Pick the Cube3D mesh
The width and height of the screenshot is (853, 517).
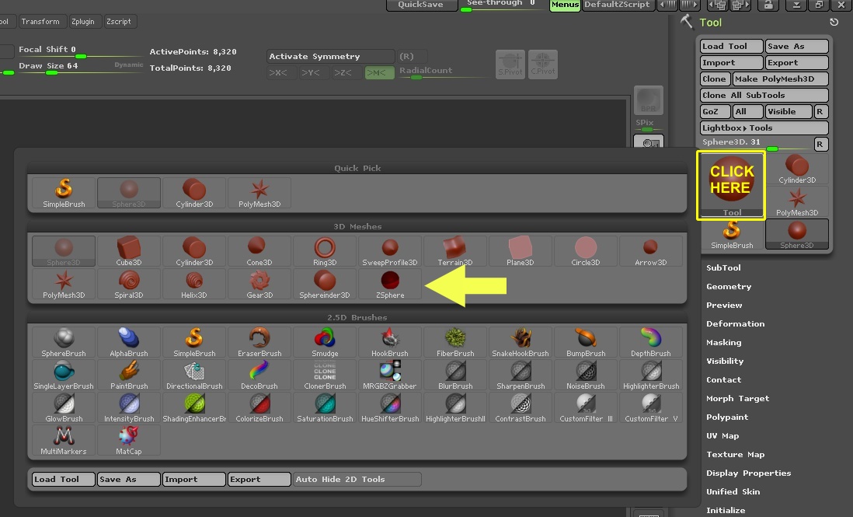pos(129,251)
